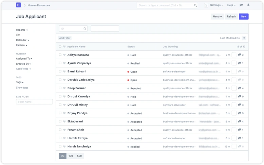Screen dimensions: 264x165
Task: Focus the search or type a command box
Action: tap(167, 5)
